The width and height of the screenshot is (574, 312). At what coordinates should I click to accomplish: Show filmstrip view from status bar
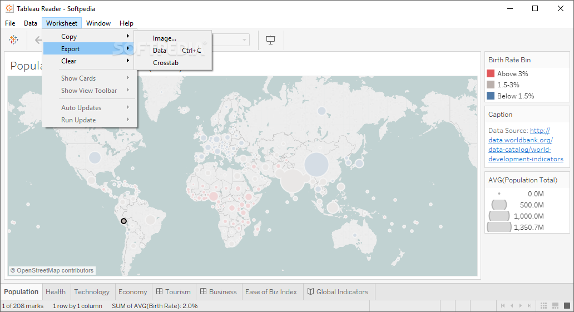(x=555, y=305)
